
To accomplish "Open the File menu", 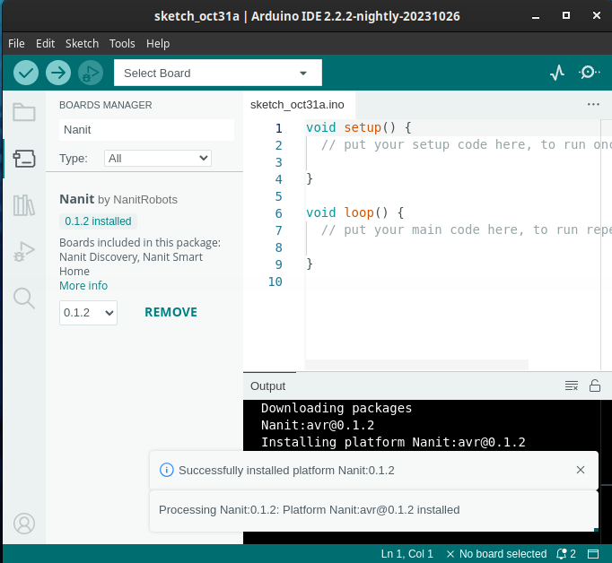I will click(16, 44).
